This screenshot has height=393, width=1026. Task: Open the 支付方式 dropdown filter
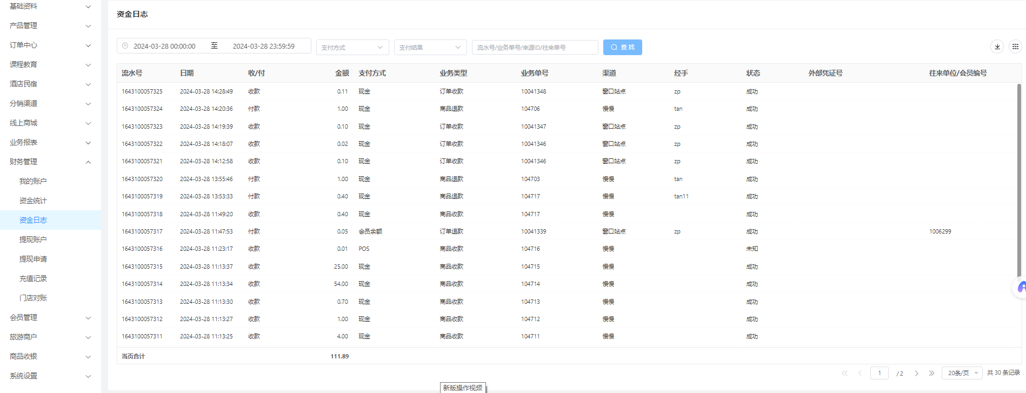352,48
